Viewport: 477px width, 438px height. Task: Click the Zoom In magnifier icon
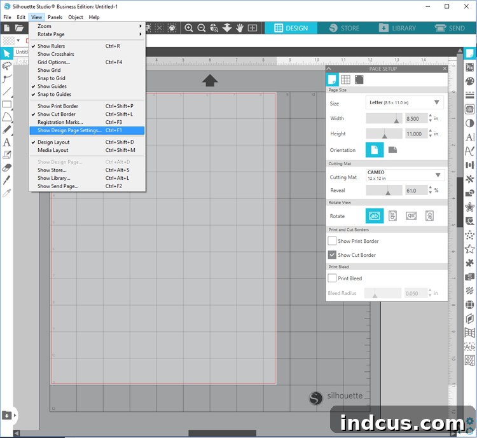pyautogui.click(x=189, y=28)
